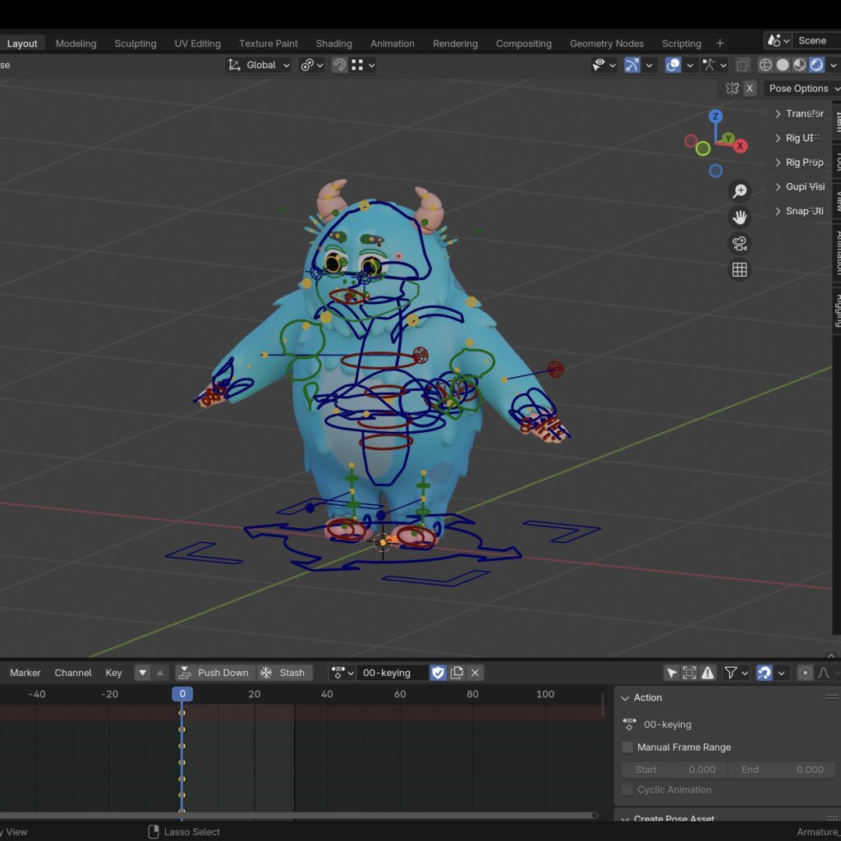The image size is (841, 841).
Task: Open the Global transform orientation dropdown
Action: (259, 65)
